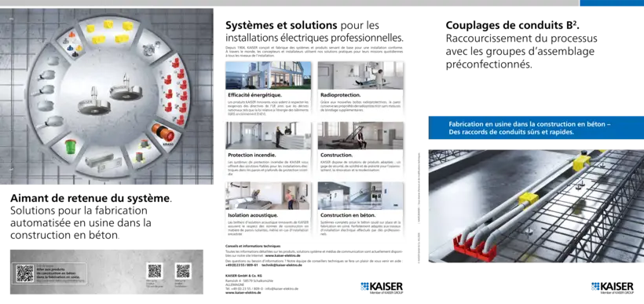Click the bold www.kaiser-elektro.de under the address
Screen dimensions: 644x304
[x=243, y=293]
